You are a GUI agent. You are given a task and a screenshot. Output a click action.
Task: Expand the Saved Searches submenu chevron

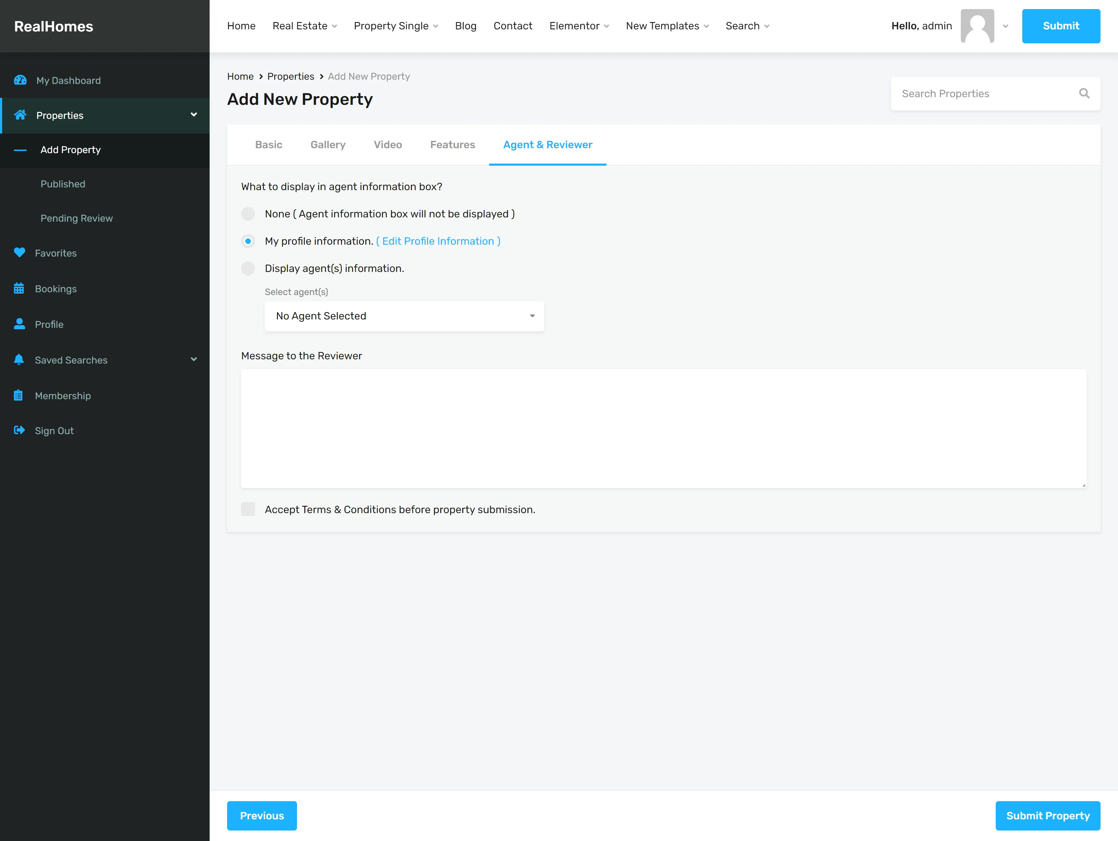pyautogui.click(x=194, y=360)
